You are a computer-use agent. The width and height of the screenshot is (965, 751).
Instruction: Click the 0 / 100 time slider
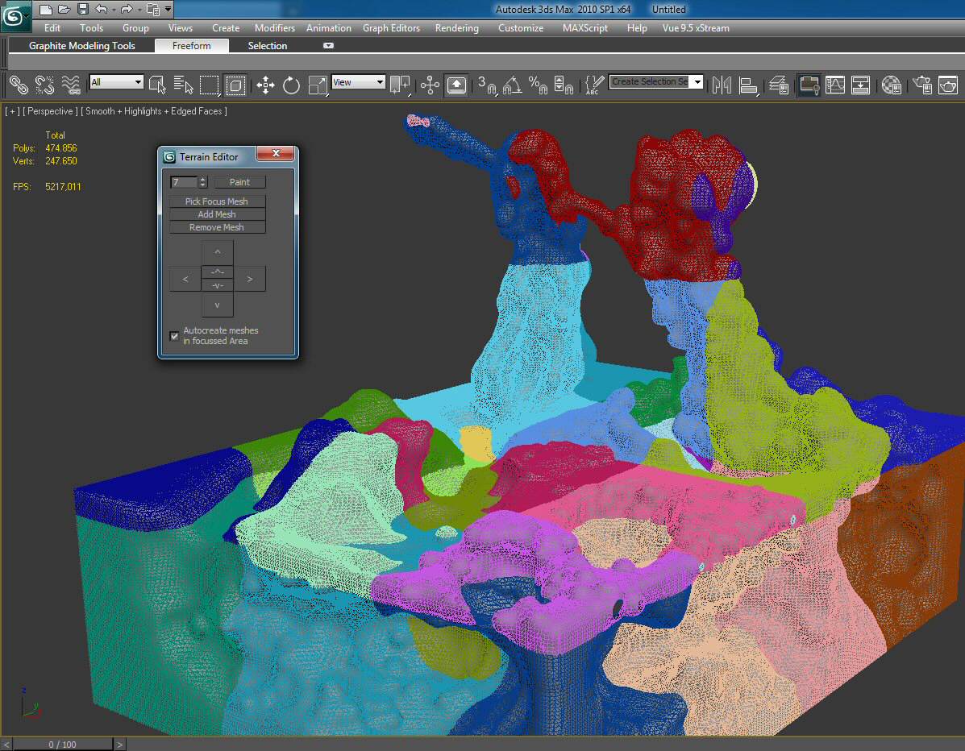[x=63, y=745]
